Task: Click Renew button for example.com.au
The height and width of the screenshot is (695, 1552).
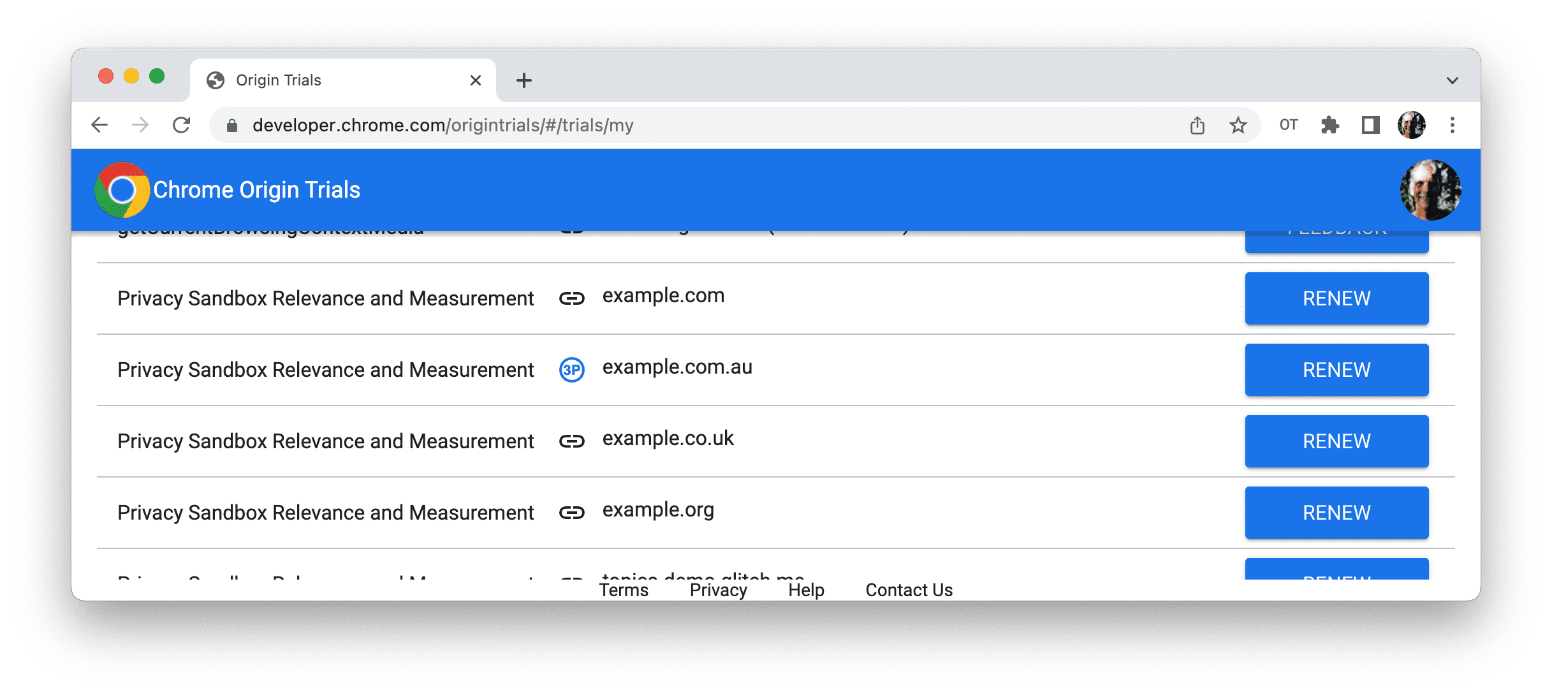Action: click(1336, 369)
